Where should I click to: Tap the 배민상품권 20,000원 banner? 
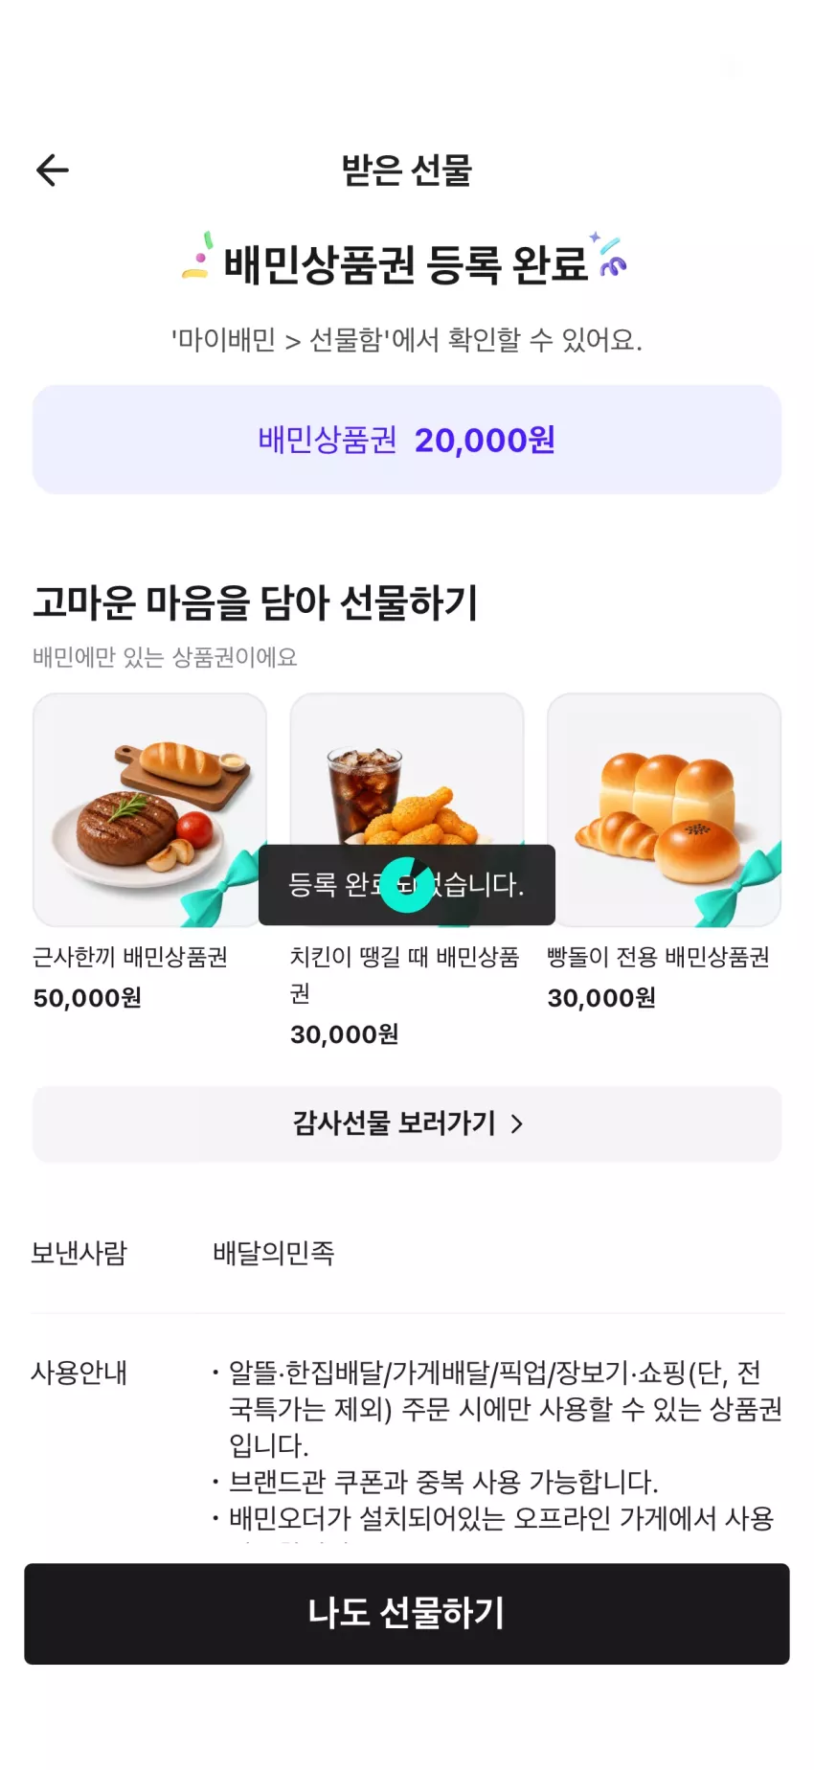point(407,440)
